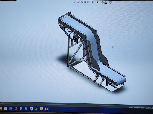Open Google Chrome from the taskbar
Image resolution: width=153 pixels, height=114 pixels.
[x=26, y=109]
